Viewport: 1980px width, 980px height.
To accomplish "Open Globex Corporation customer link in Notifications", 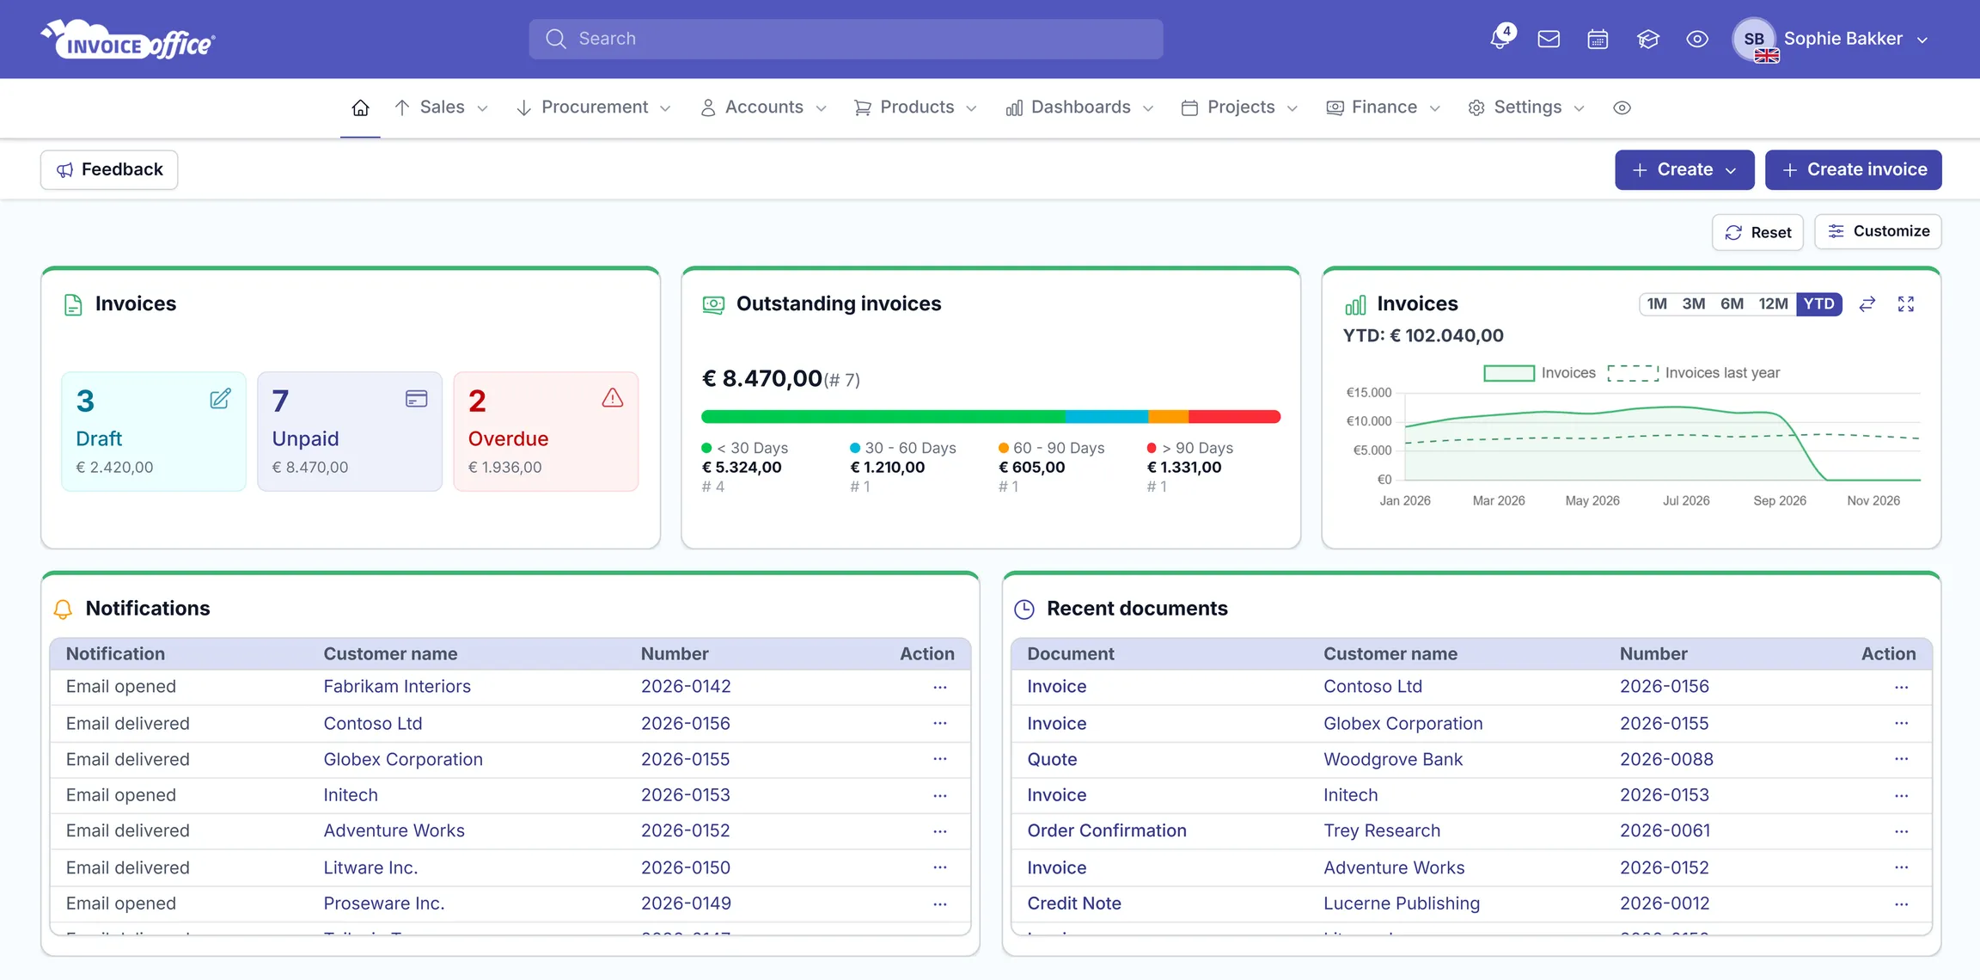I will pyautogui.click(x=403, y=759).
